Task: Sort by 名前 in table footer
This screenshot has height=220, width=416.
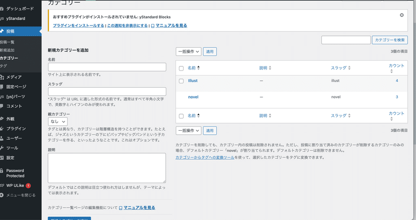Action: 193,116
